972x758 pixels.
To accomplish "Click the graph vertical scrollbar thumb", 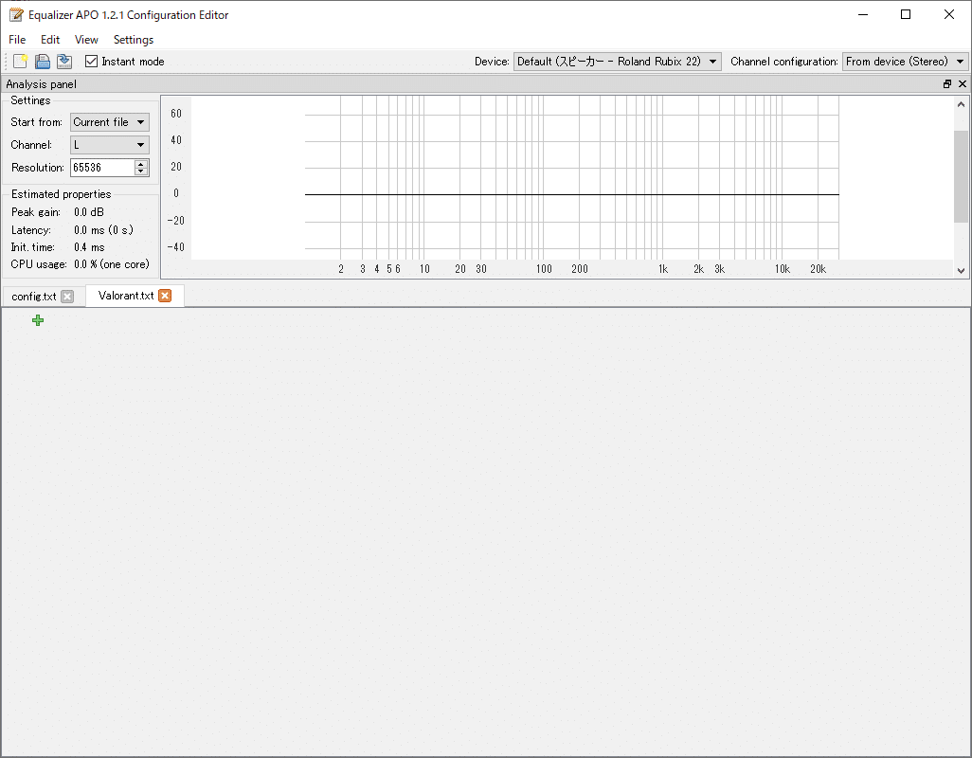I will [x=961, y=176].
